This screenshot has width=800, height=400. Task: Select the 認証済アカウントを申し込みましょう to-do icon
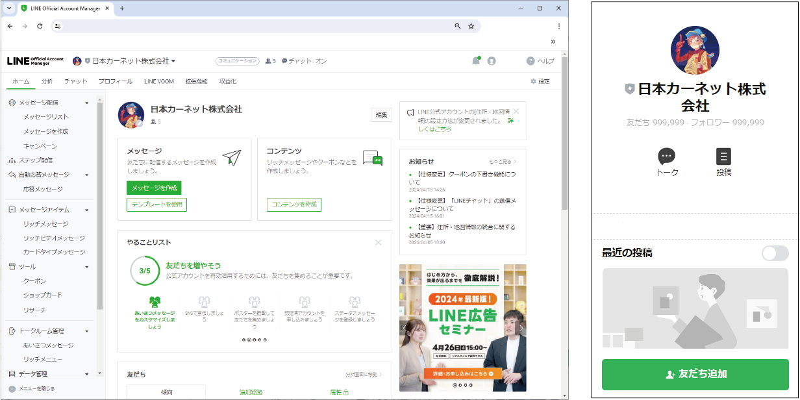(304, 302)
